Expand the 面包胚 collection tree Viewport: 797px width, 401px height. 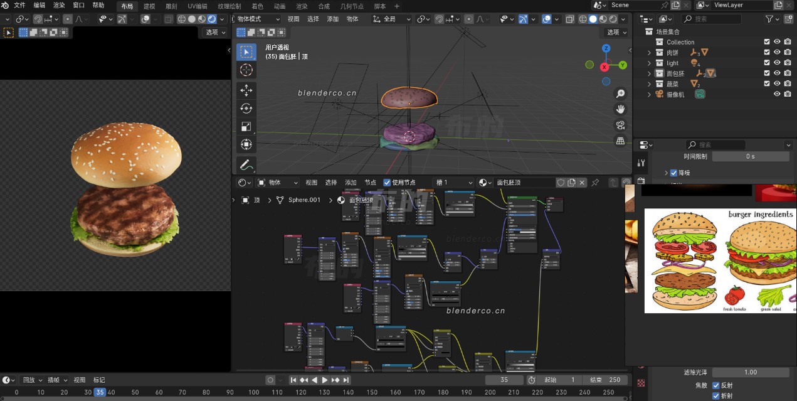click(x=649, y=73)
